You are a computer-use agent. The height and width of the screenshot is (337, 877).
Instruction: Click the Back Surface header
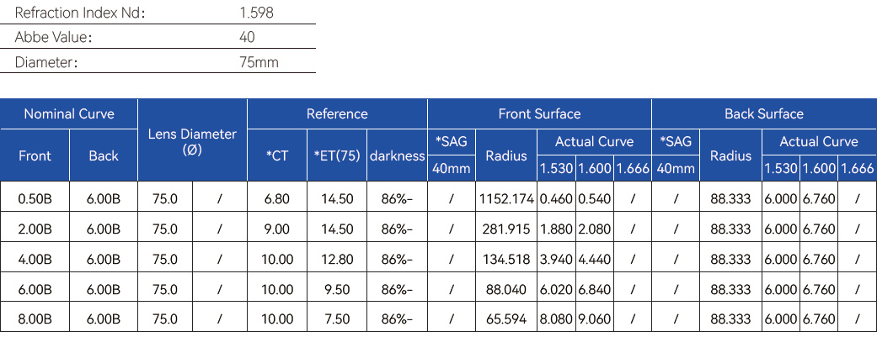(763, 113)
